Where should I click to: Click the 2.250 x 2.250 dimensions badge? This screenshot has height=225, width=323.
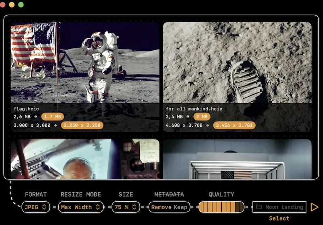point(82,125)
